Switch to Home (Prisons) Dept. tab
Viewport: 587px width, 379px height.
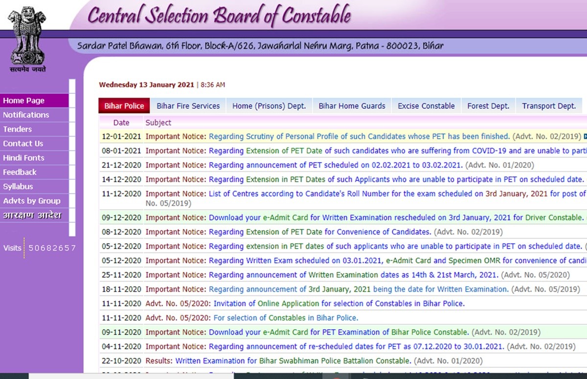tap(269, 106)
